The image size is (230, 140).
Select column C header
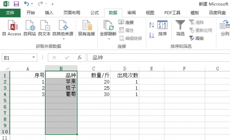(x=94, y=68)
